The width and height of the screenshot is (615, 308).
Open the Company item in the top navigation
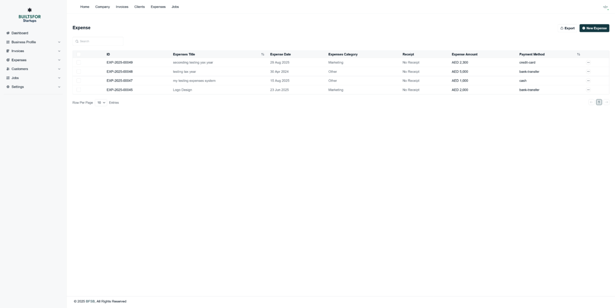click(x=102, y=7)
